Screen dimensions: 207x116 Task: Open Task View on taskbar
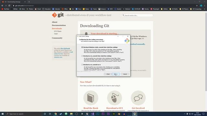point(50,114)
